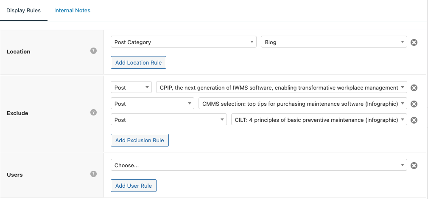
Task: Open the CMMS selection post dropdown
Action: [x=302, y=104]
